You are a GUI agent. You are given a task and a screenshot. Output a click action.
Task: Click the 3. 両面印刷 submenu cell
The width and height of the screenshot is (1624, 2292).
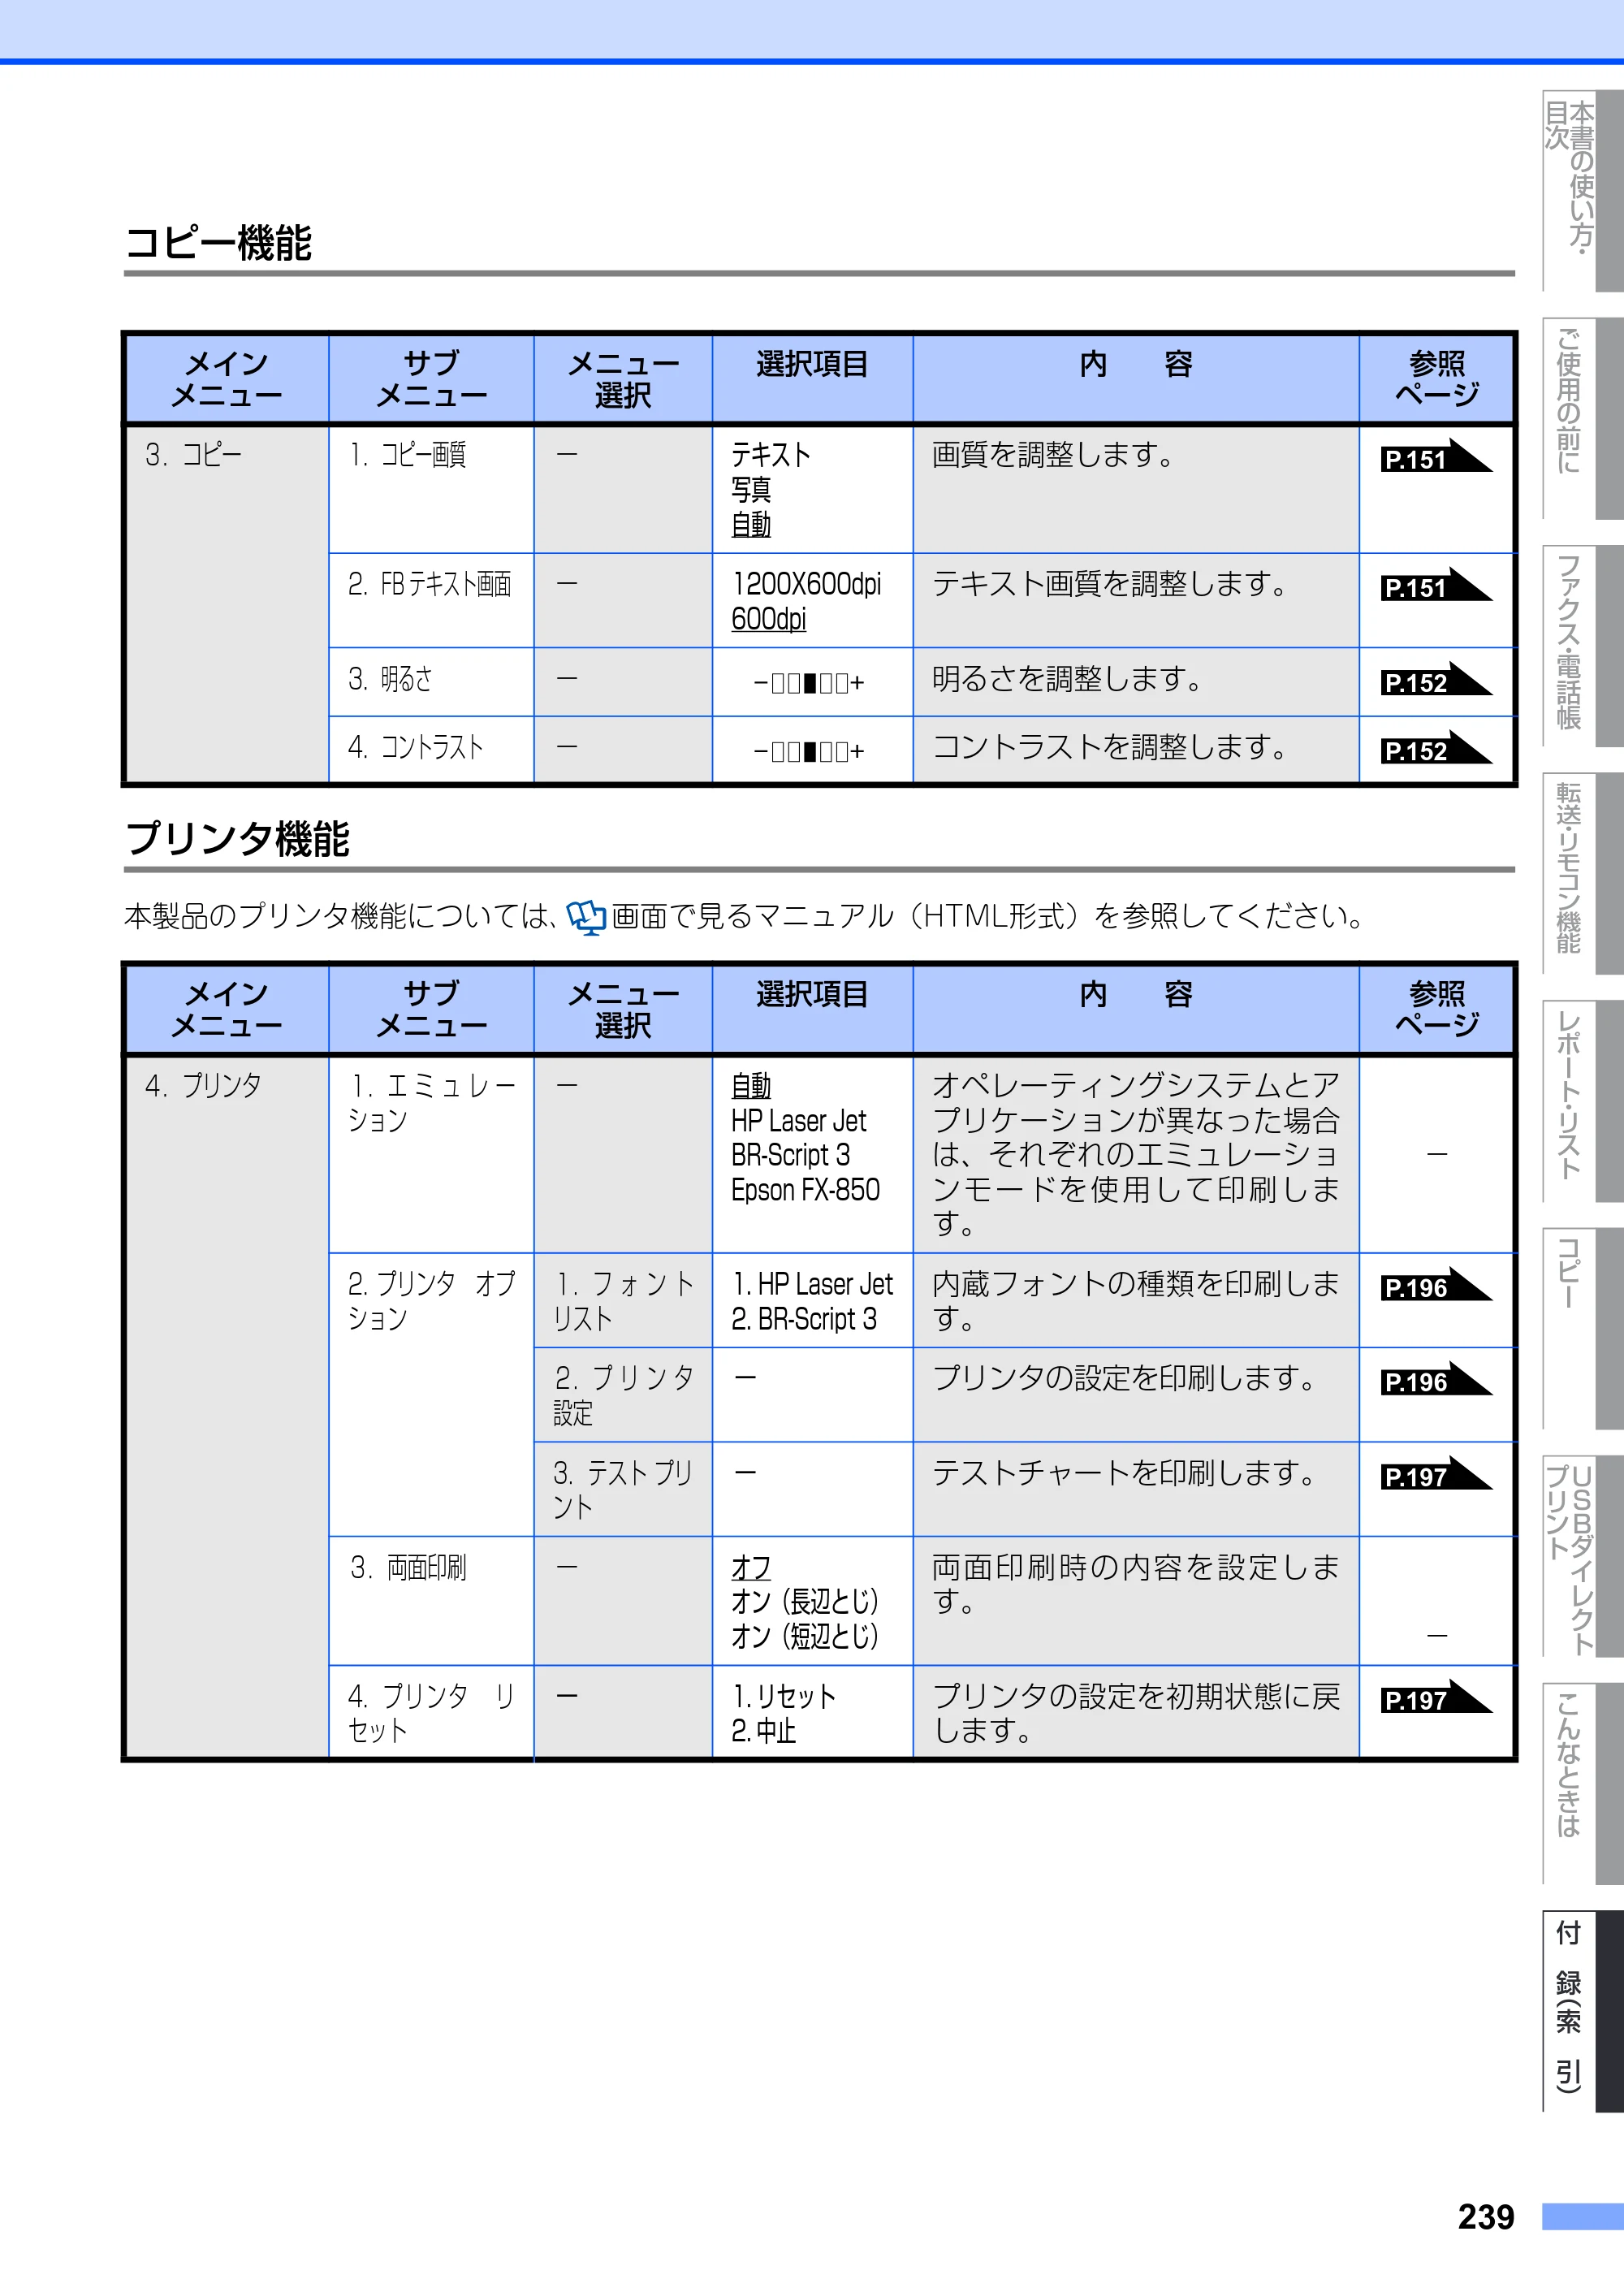click(431, 1600)
